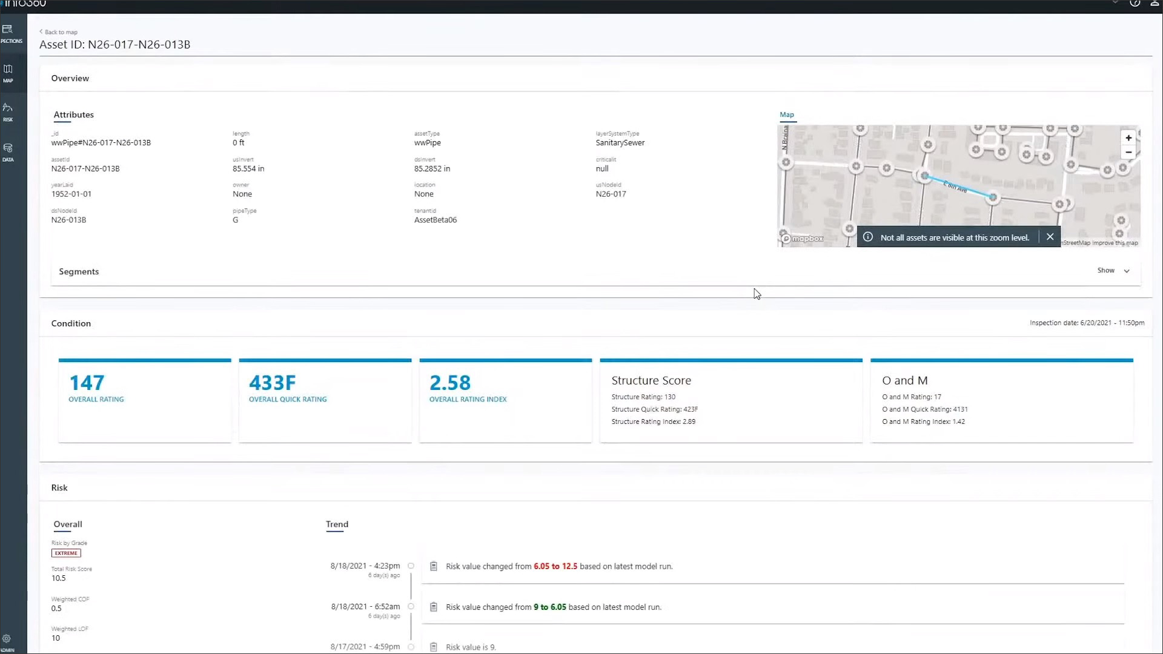Click the Overview section header

click(70, 78)
